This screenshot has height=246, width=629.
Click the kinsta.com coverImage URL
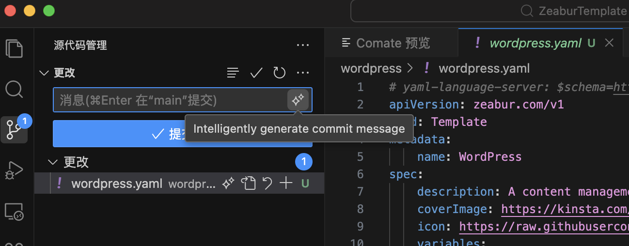click(x=565, y=209)
